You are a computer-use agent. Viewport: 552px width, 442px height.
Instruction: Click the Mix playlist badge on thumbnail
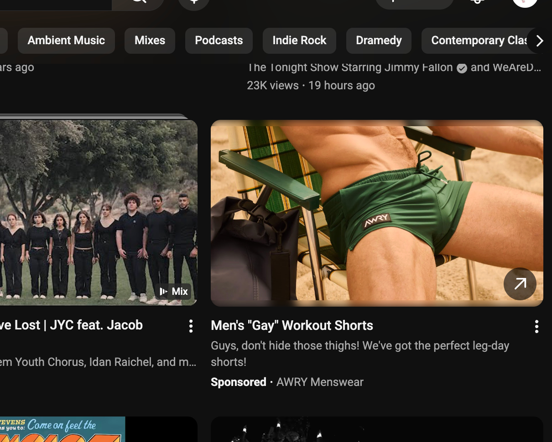174,292
